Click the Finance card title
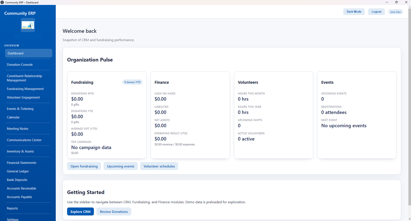 162,82
